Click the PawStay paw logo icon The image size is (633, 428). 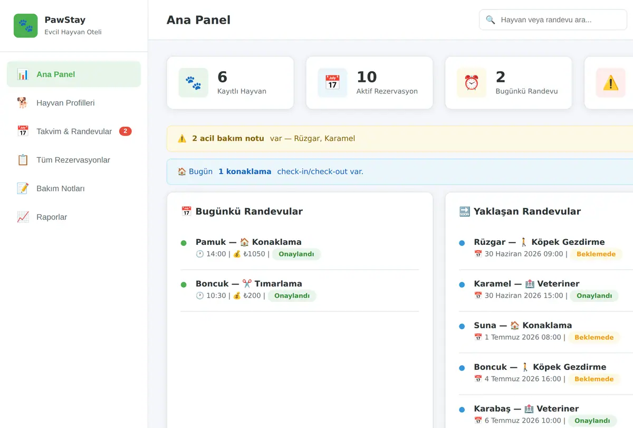coord(25,25)
